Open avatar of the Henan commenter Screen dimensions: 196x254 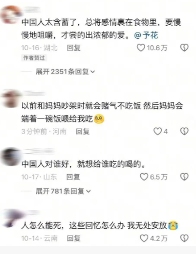11,99
